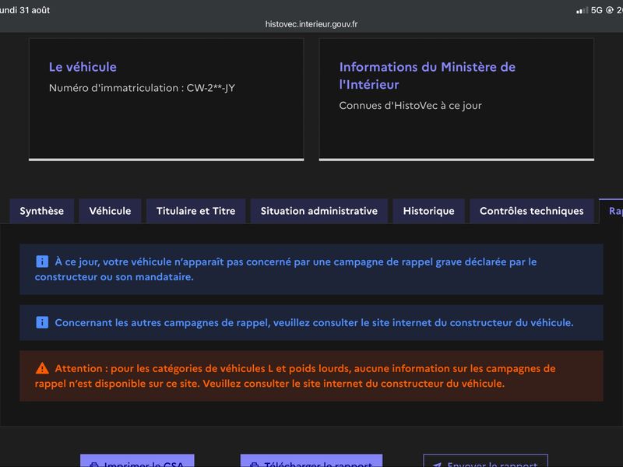Click the orange Attention warning banner

pyautogui.click(x=311, y=376)
